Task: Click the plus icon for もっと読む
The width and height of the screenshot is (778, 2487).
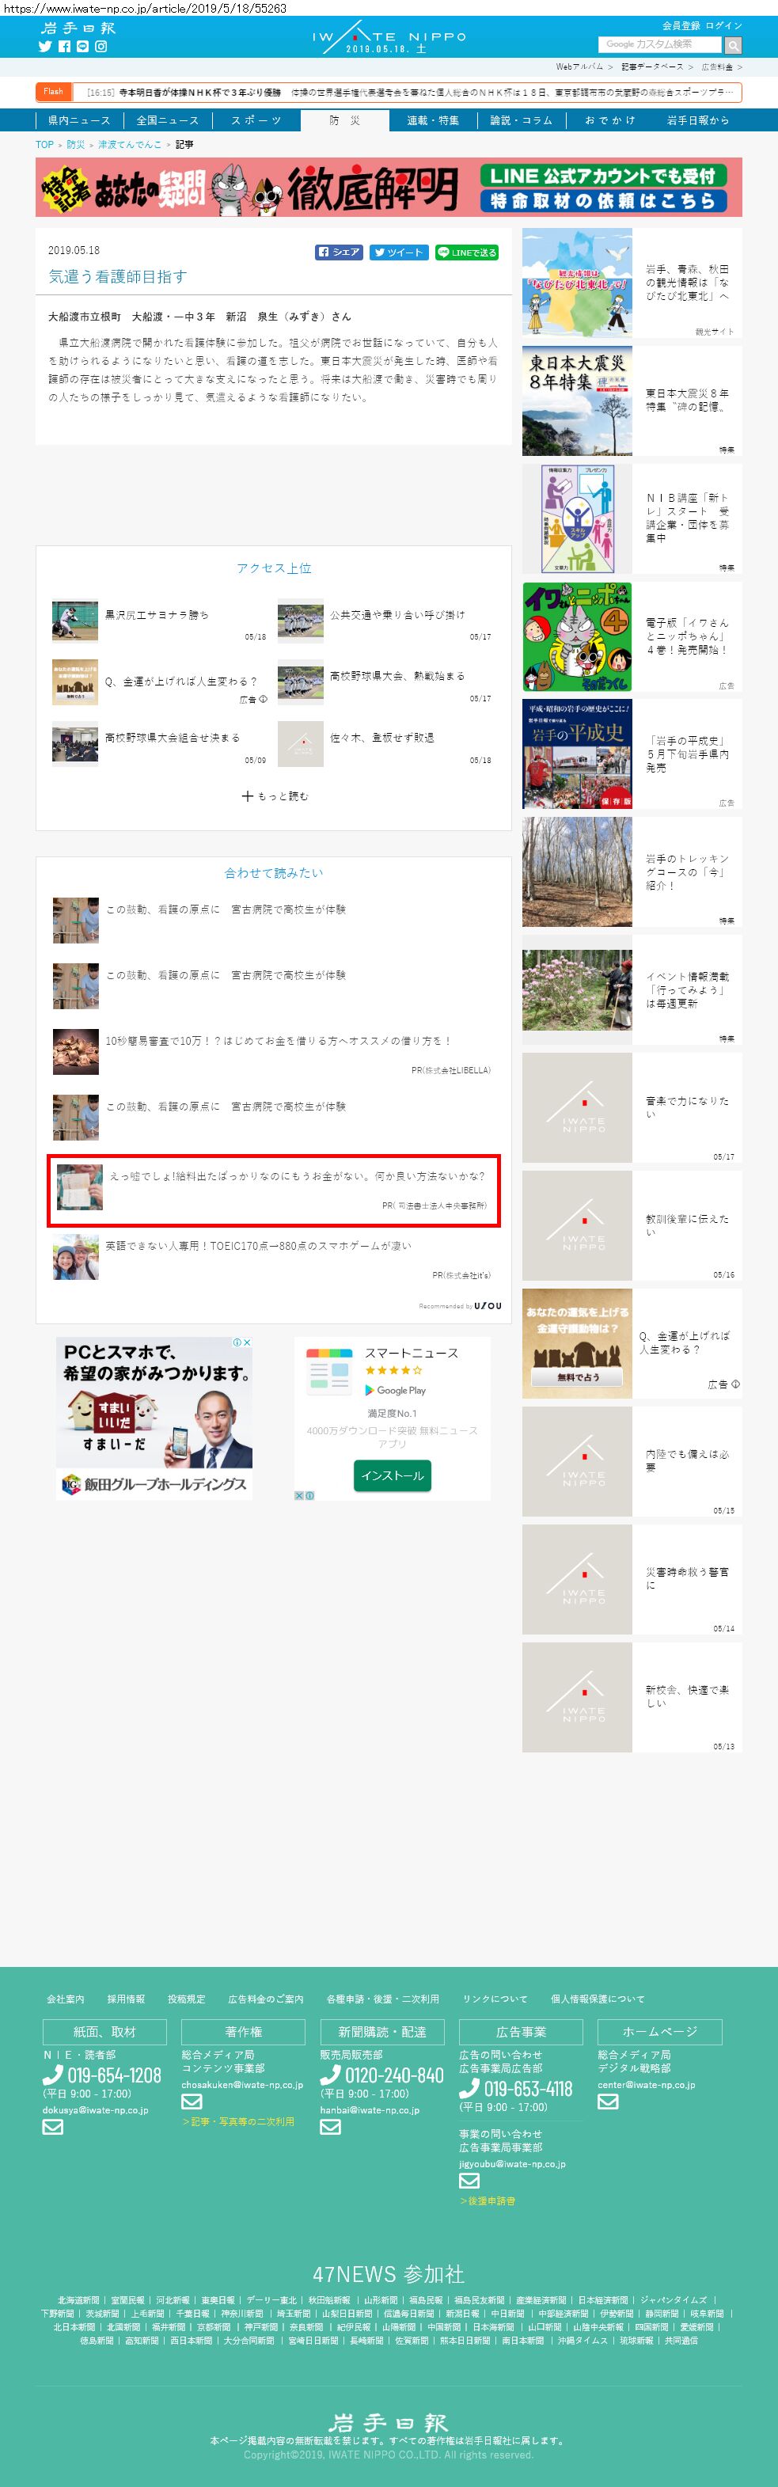Action: tap(247, 795)
